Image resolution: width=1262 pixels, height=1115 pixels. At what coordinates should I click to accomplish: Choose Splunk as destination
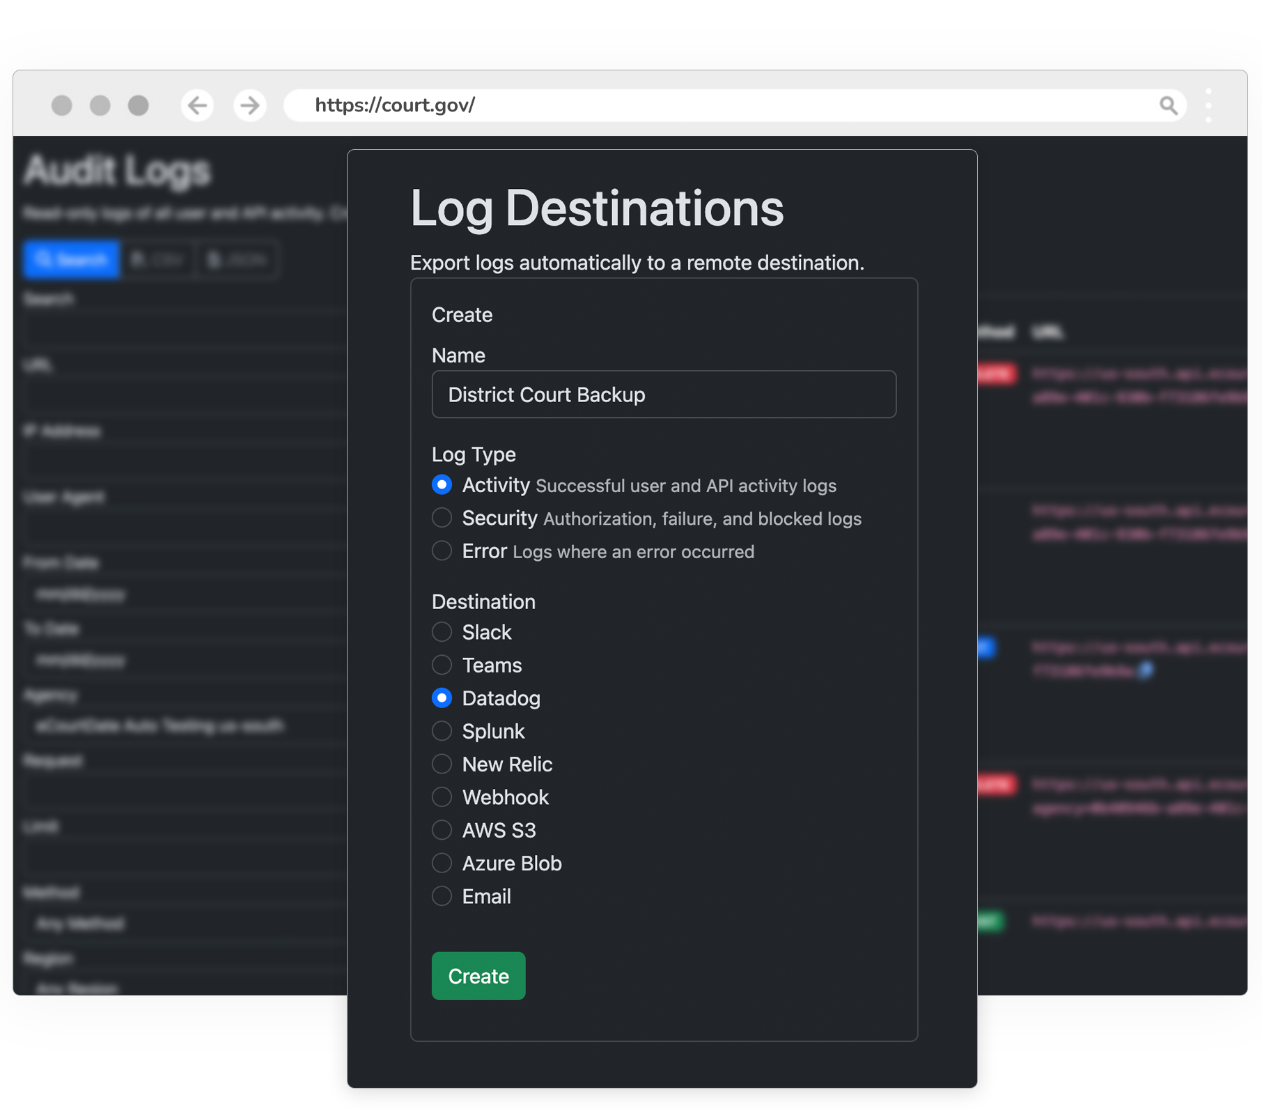tap(442, 731)
